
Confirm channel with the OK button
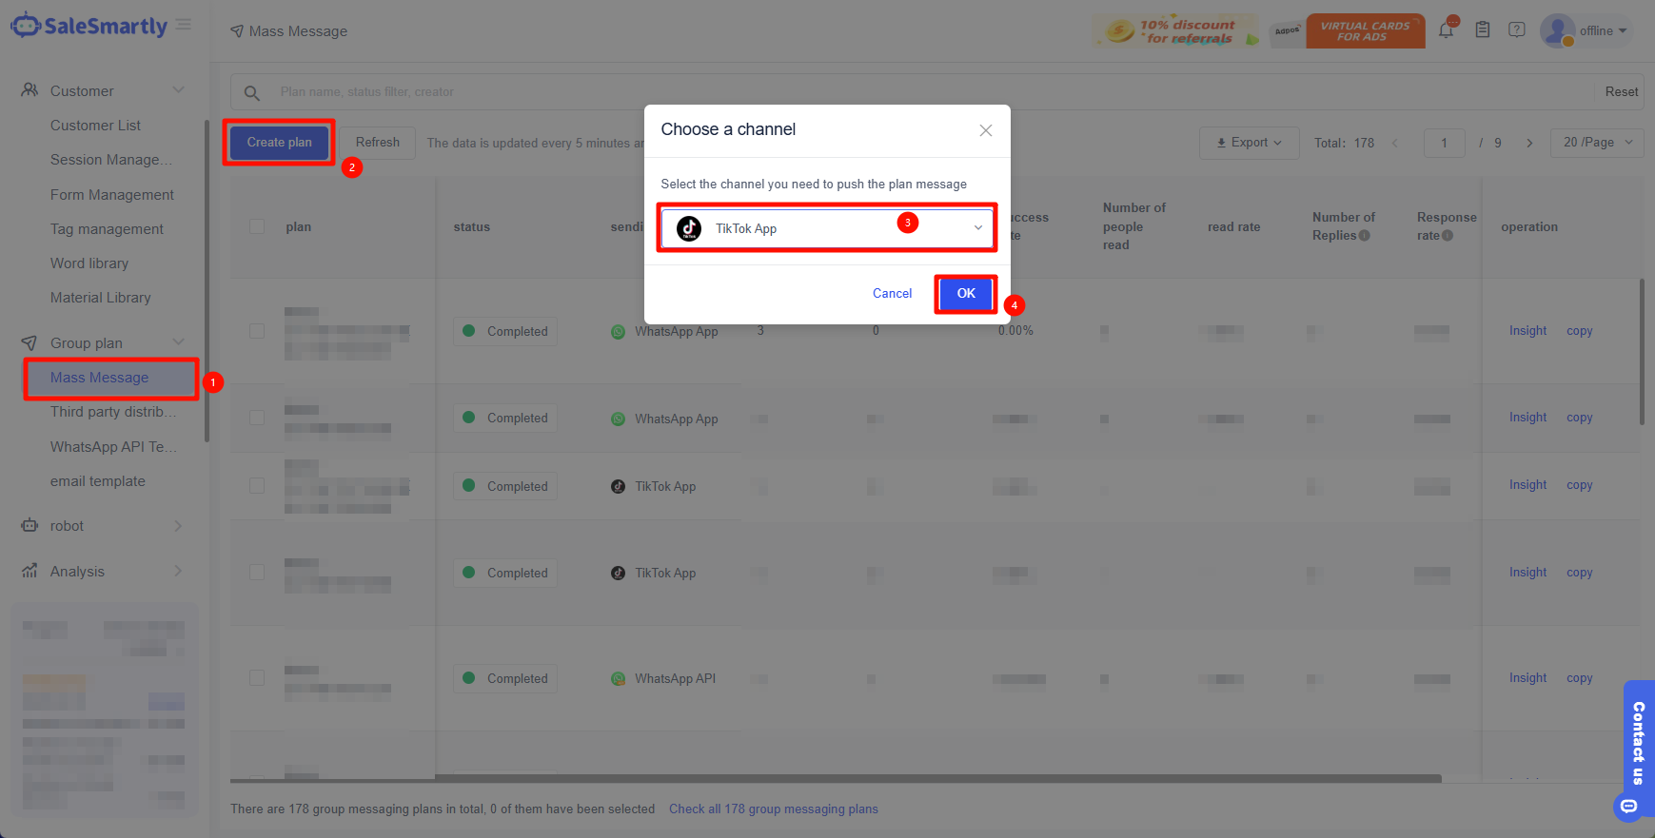point(966,294)
